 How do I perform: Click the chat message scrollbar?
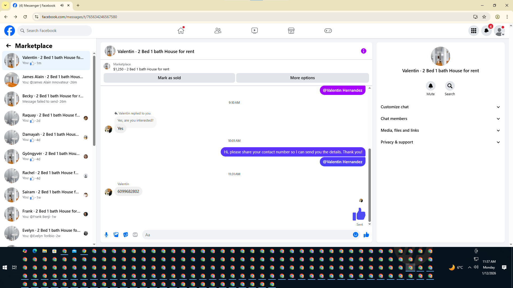(x=370, y=185)
